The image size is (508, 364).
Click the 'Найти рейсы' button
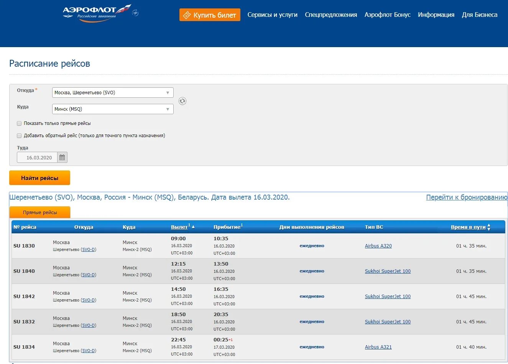point(39,178)
